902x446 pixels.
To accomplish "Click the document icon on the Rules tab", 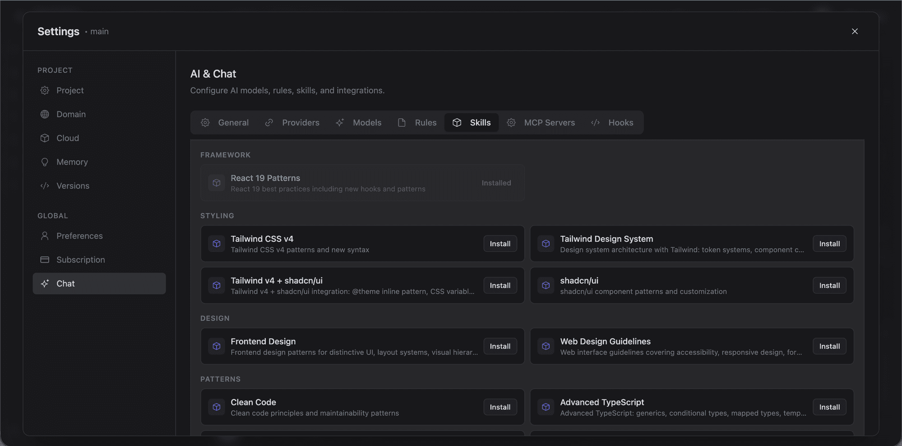I will coord(402,123).
